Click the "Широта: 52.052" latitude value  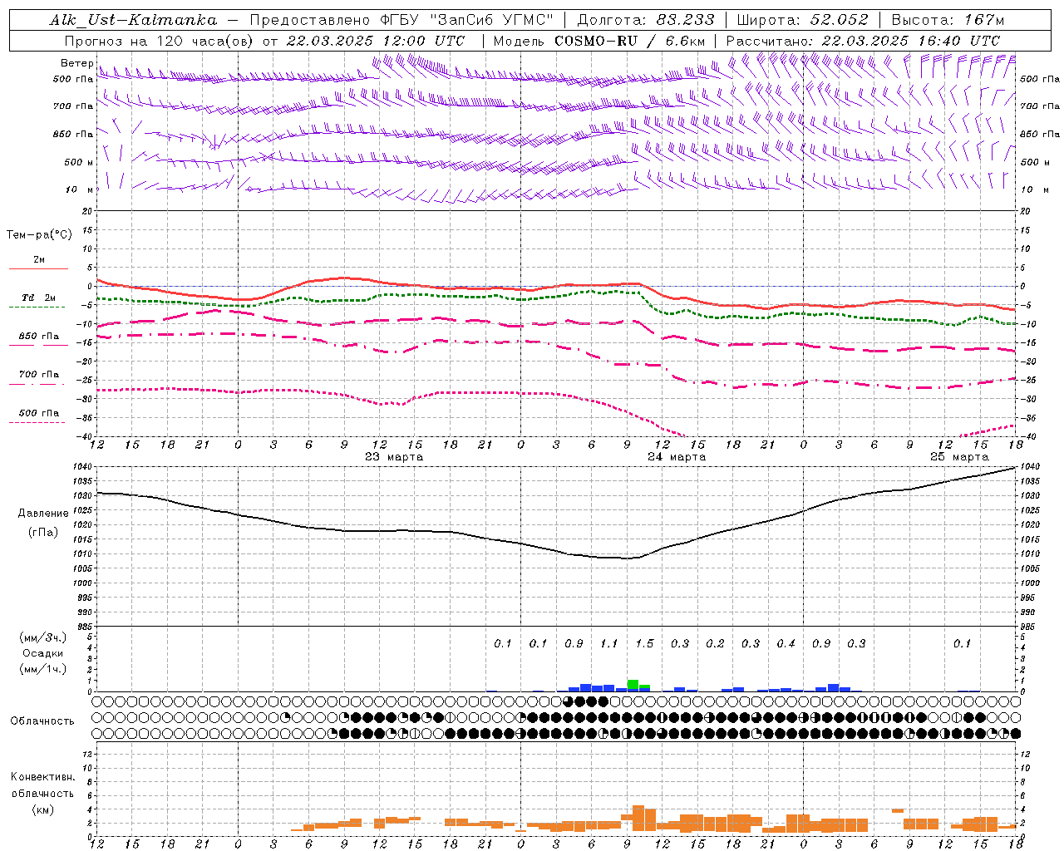coord(803,20)
